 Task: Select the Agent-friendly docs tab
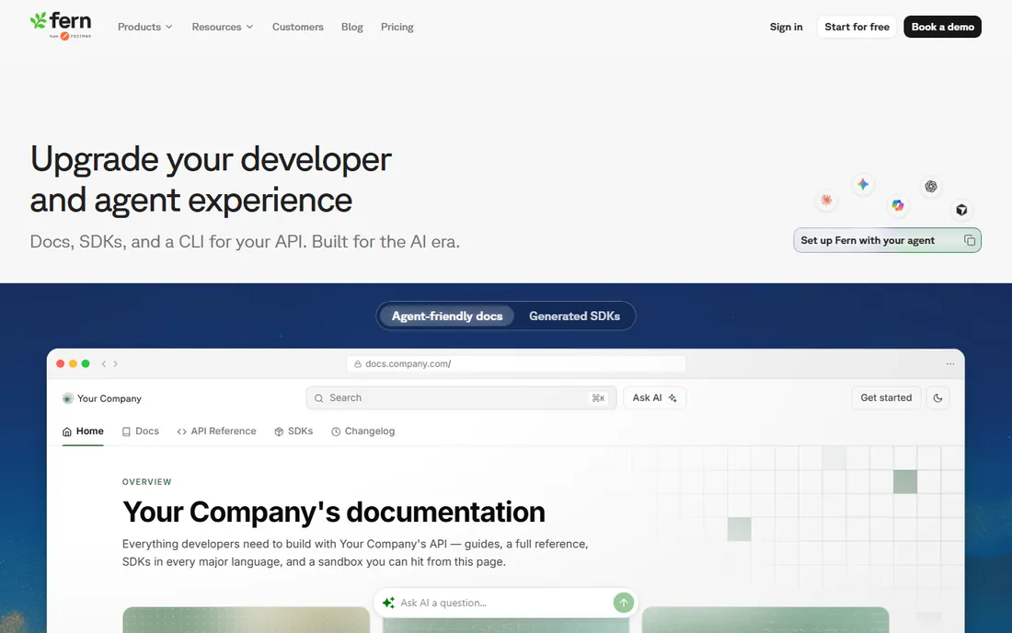point(446,316)
